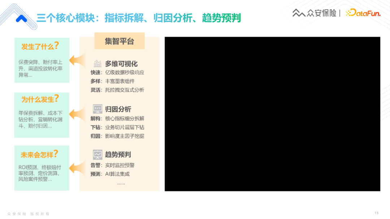
Task: Select the line 业务切片层层下钻
Action: tap(125, 127)
